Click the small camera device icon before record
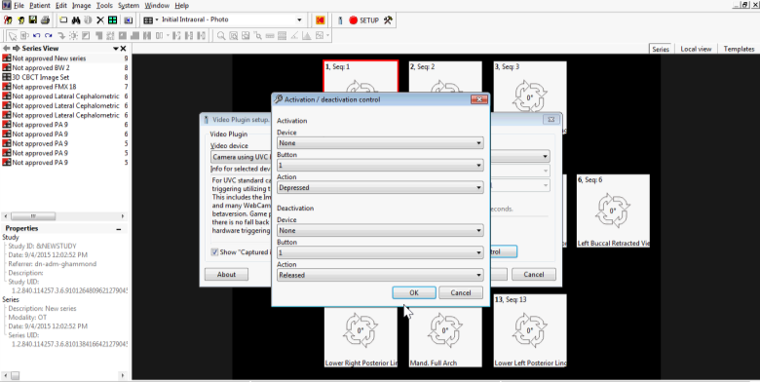This screenshot has height=382, width=760. (339, 19)
